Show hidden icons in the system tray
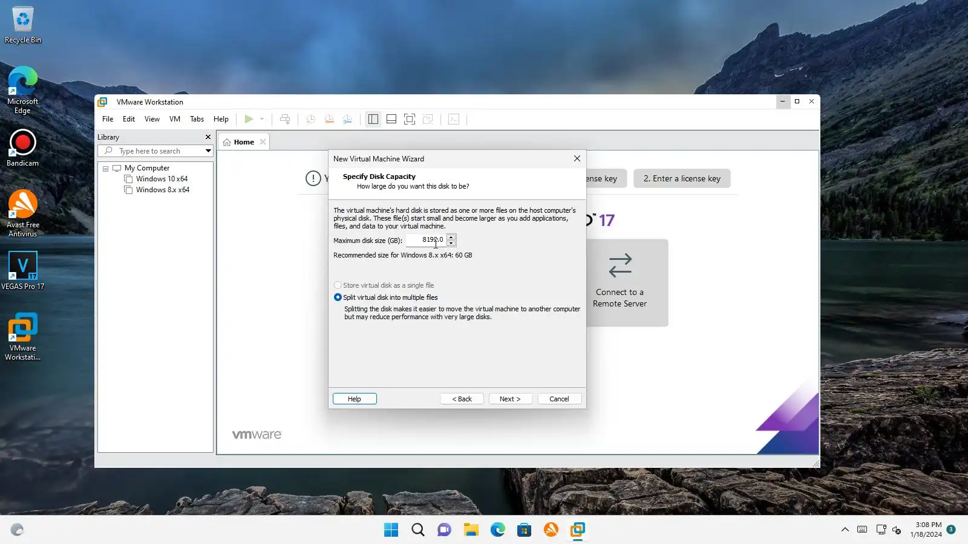 [845, 530]
